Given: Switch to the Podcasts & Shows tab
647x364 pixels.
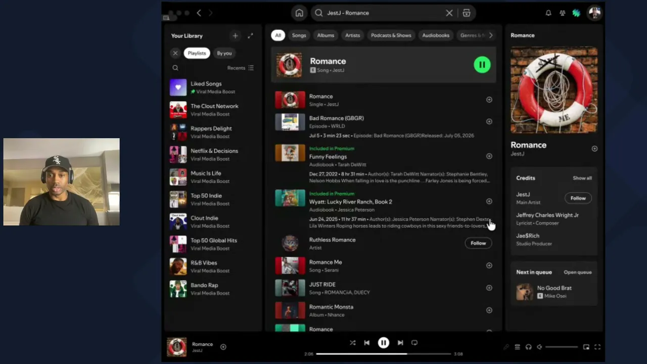Looking at the screenshot, I should [x=391, y=35].
